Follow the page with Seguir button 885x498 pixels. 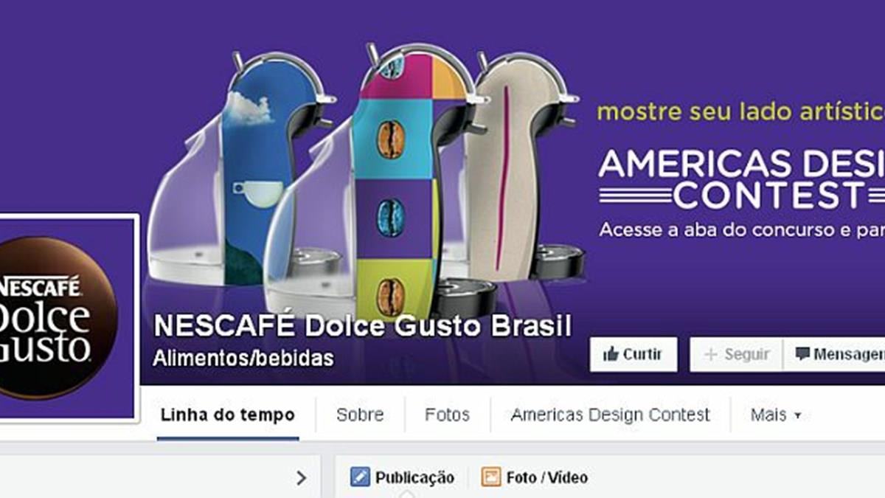pos(736,355)
